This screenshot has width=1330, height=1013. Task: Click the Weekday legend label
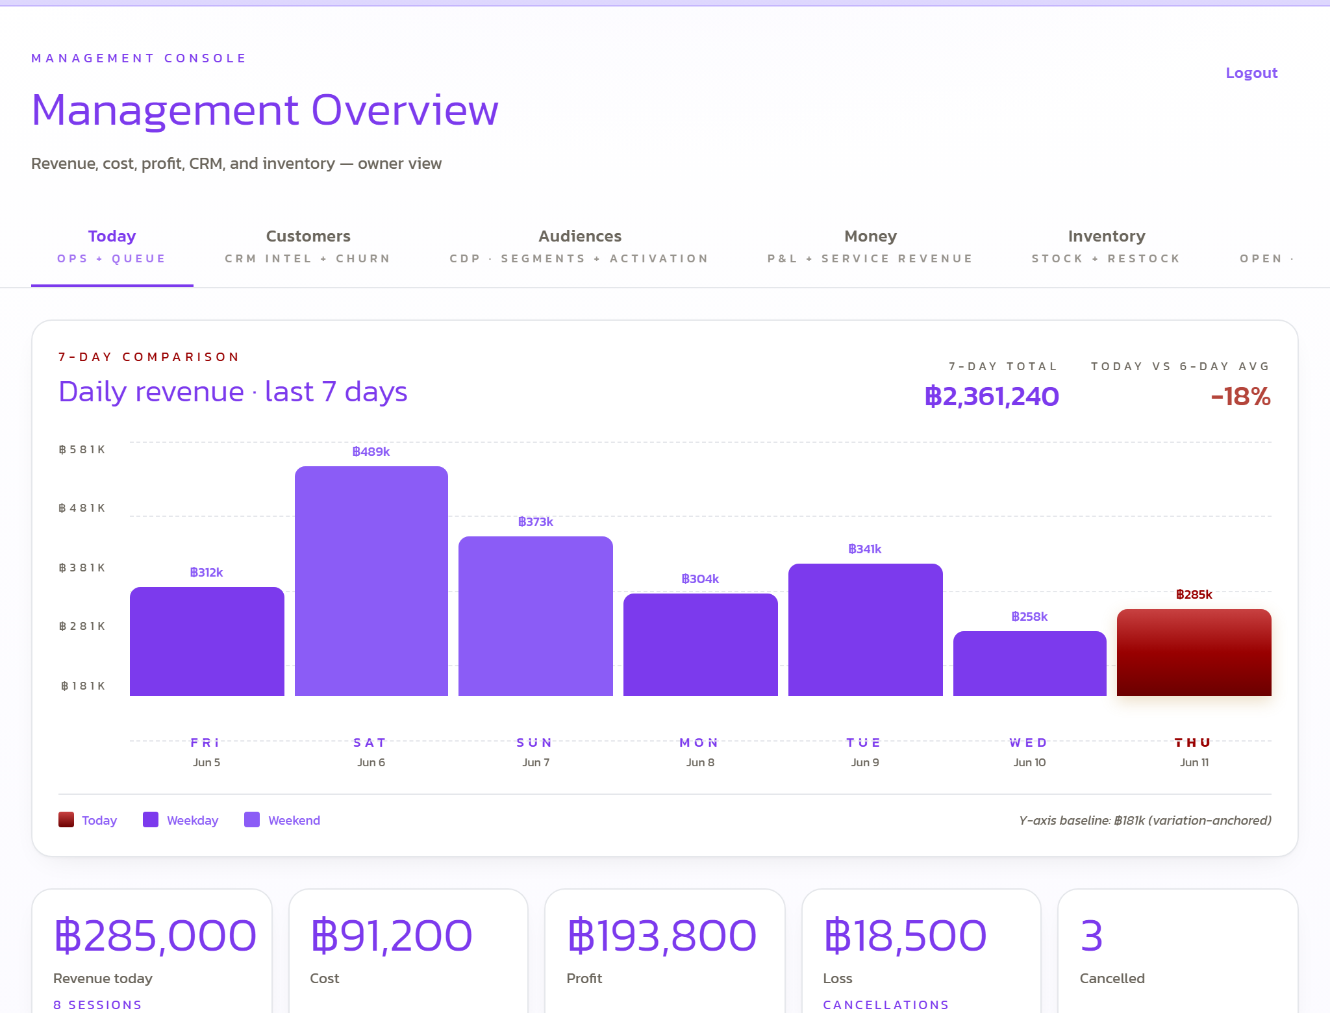[x=192, y=820]
